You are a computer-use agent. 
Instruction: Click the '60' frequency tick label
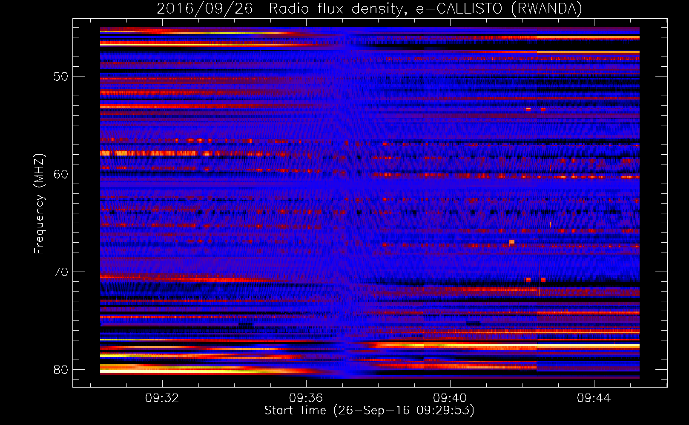[61, 174]
